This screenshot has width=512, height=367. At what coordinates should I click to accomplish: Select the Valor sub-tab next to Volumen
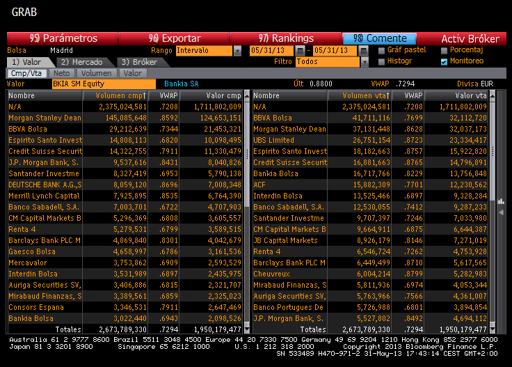pos(133,73)
